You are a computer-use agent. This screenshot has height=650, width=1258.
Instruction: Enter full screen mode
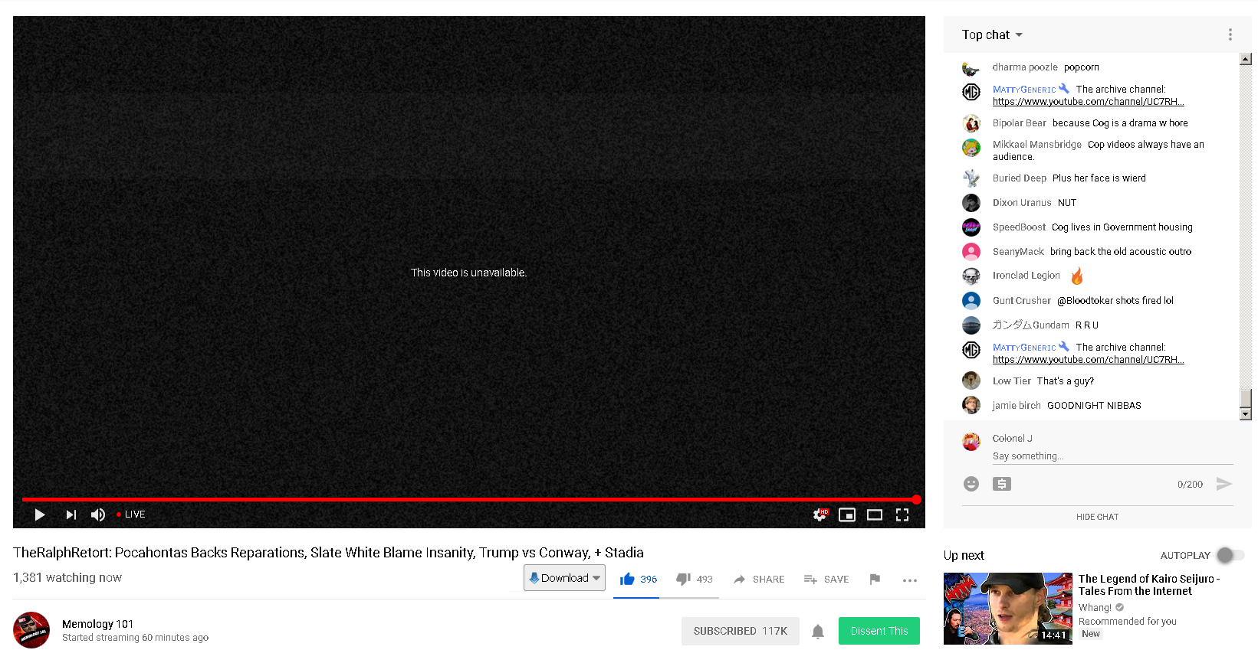coord(902,514)
